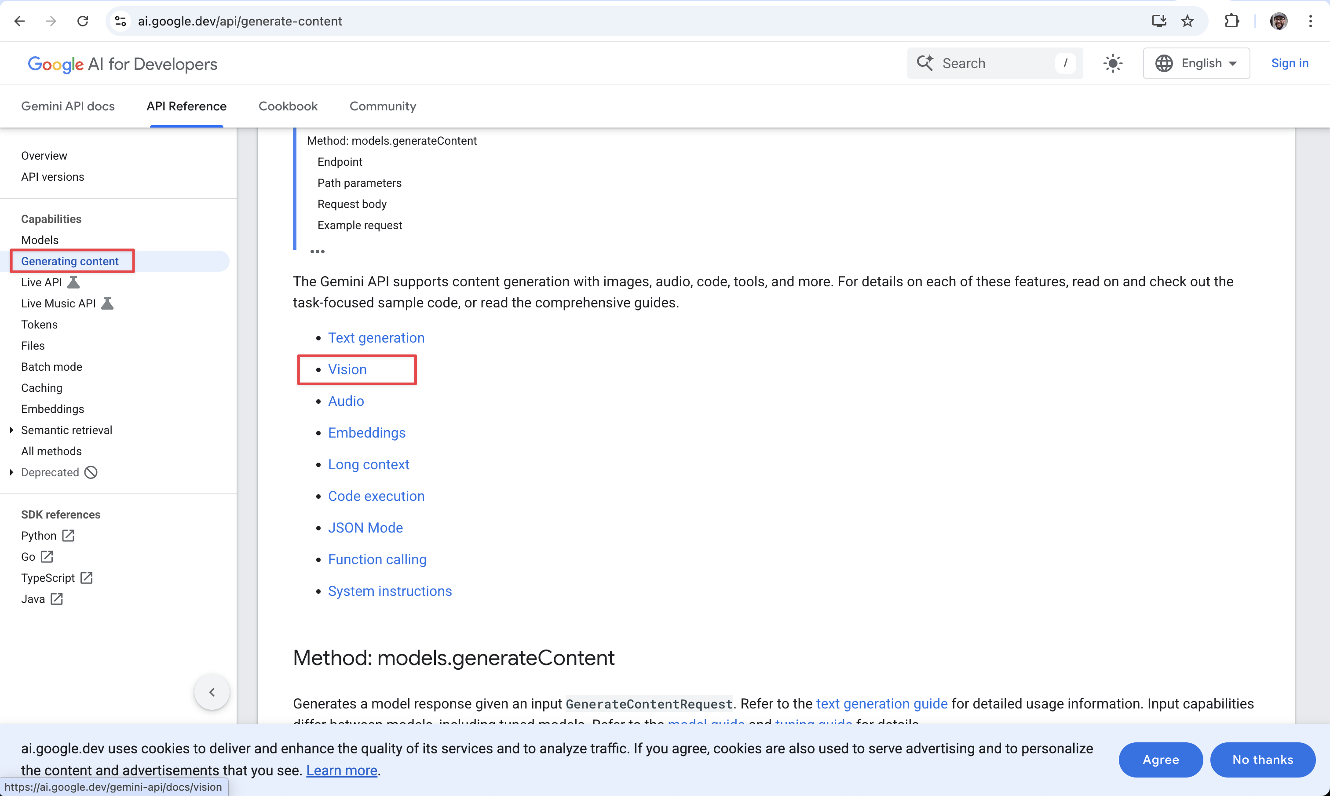
Task: Open the Cookbook tab
Action: 288,106
